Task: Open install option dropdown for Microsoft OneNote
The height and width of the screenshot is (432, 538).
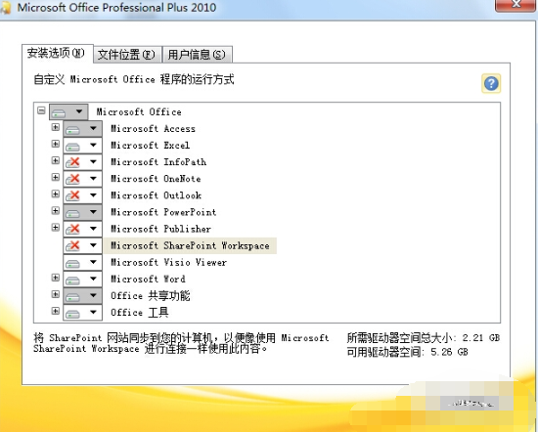Action: (x=93, y=178)
